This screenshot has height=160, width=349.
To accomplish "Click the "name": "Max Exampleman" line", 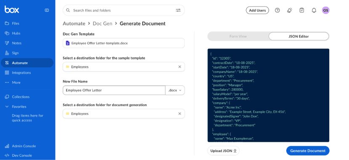I will pos(234,139).
